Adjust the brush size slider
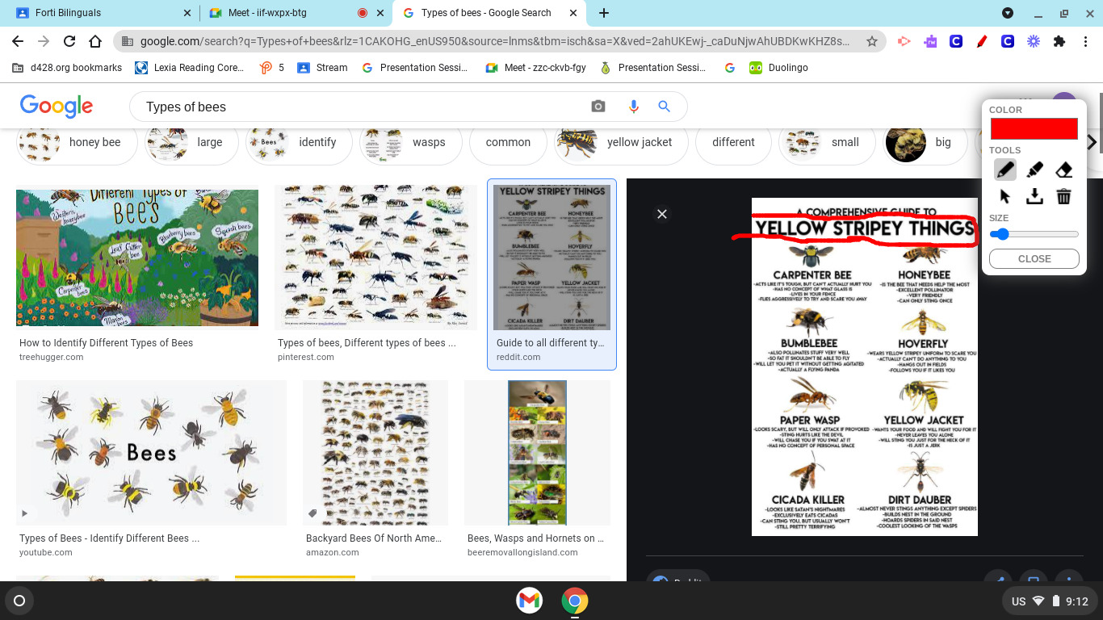1103x620 pixels. 1001,234
